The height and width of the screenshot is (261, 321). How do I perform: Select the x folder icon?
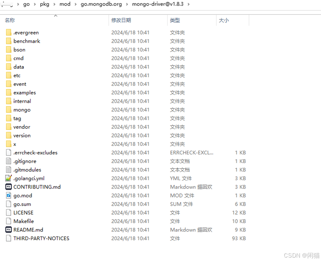pos(9,144)
